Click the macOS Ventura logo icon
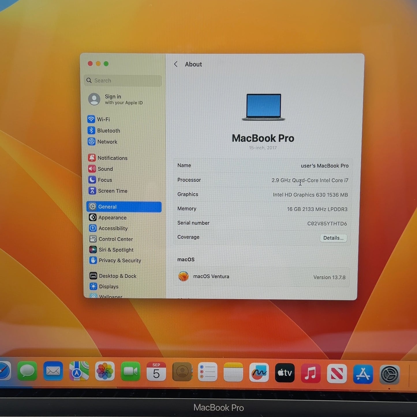 click(184, 276)
